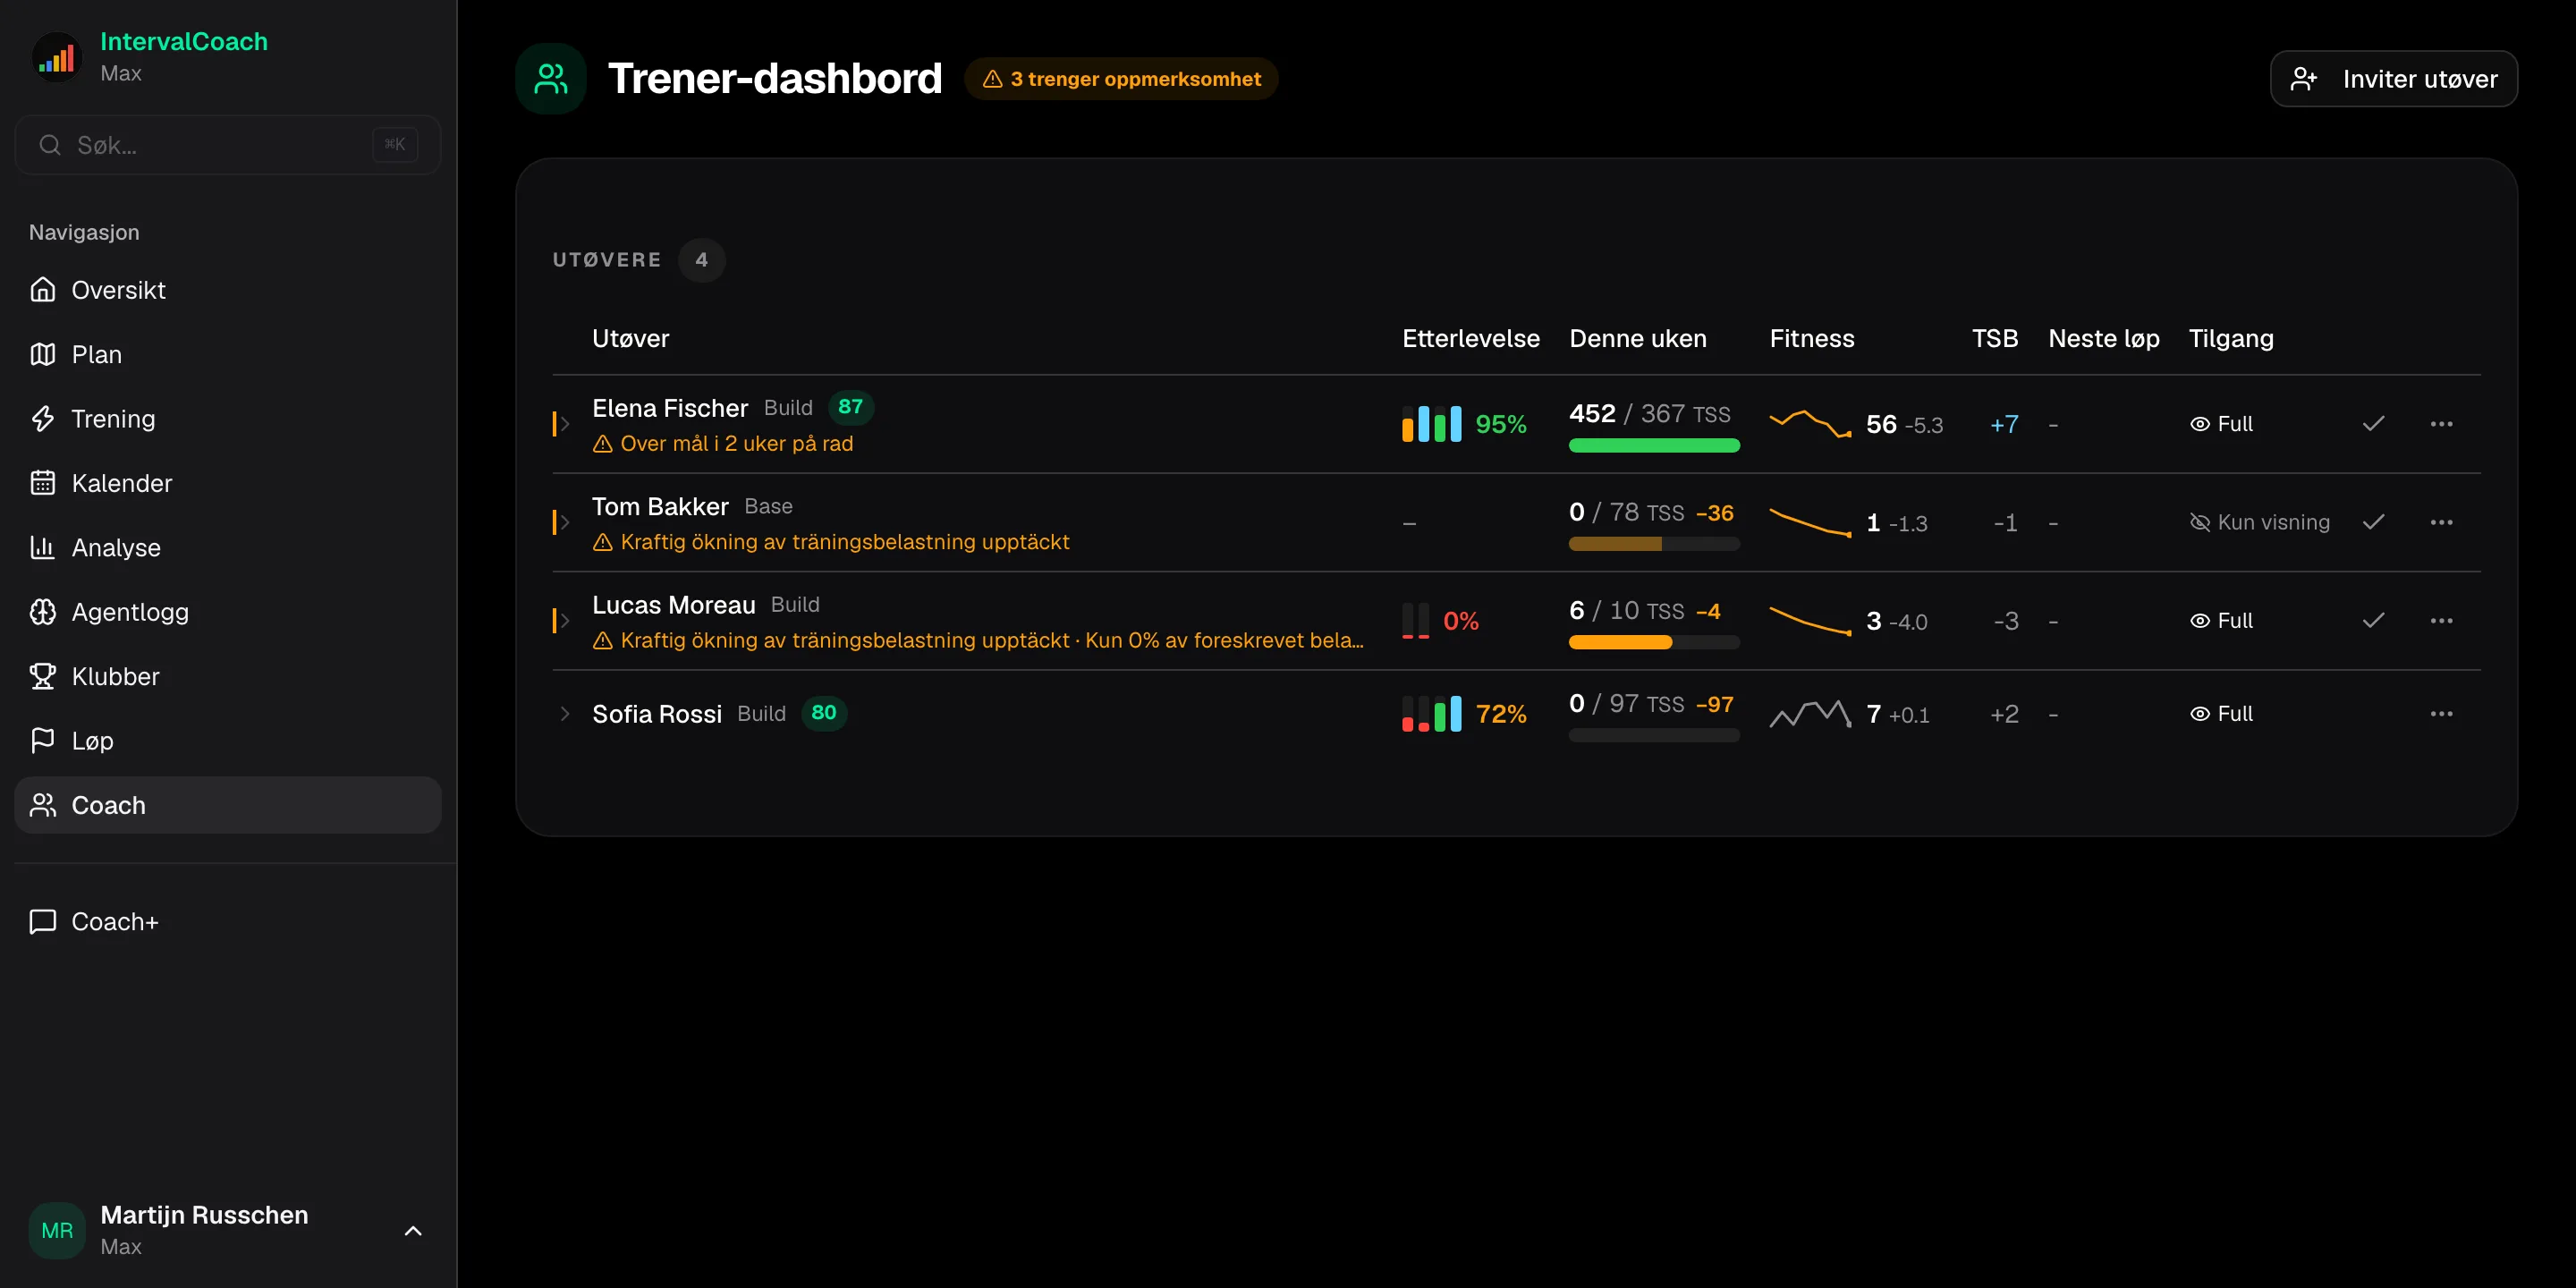Select the Agentlogg brain icon
This screenshot has width=2576, height=1288.
click(x=42, y=612)
